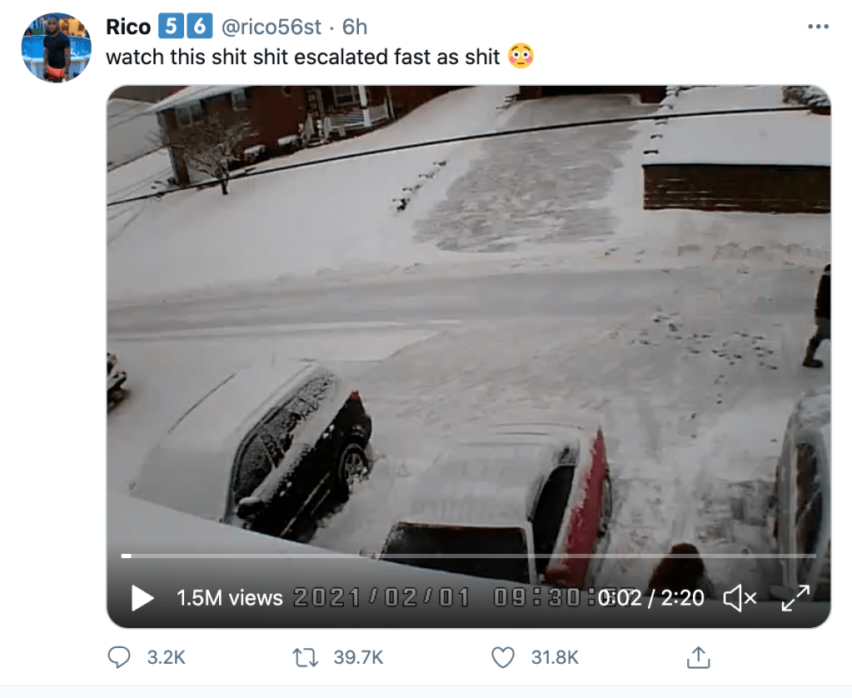Click the share upload icon
Screen dimensions: 852x698
(697, 657)
